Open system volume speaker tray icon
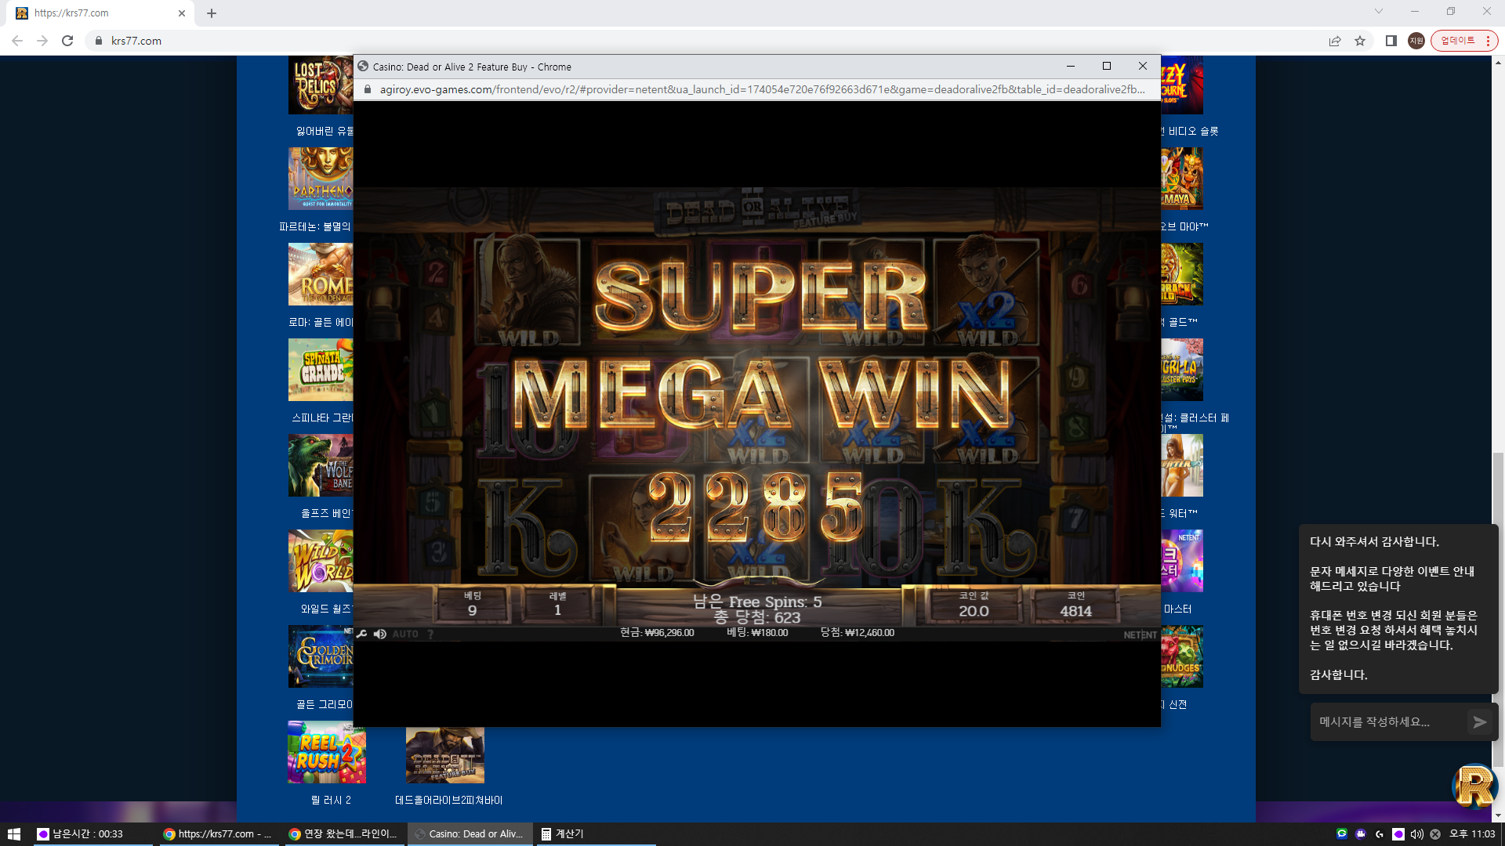The height and width of the screenshot is (846, 1505). 1417,834
